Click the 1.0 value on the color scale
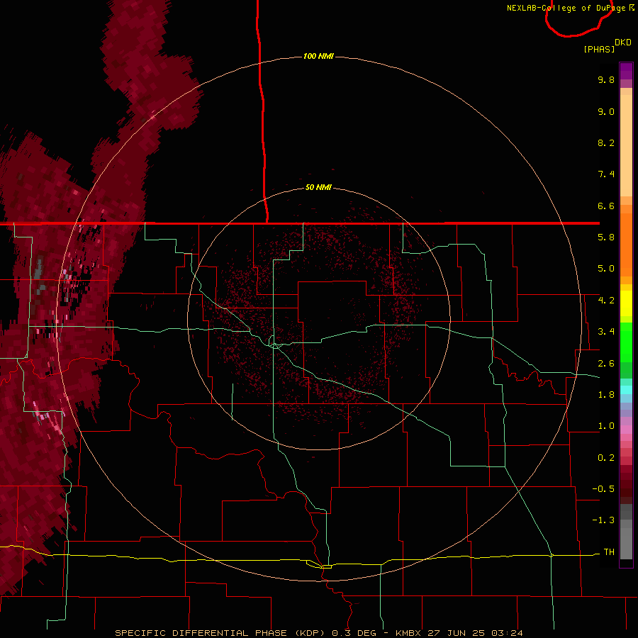The width and height of the screenshot is (638, 638). (606, 426)
